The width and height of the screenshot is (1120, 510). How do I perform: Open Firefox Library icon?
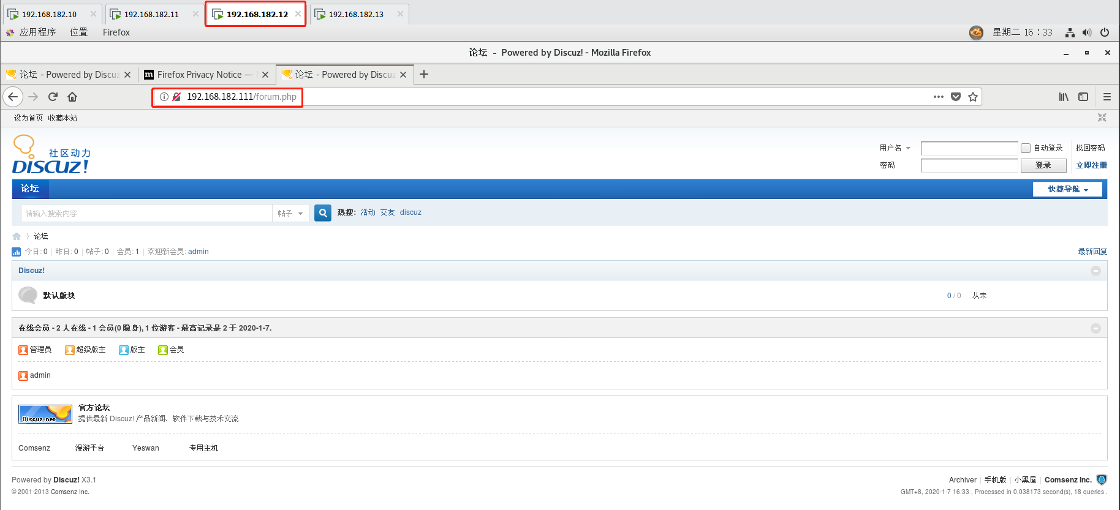point(1064,97)
